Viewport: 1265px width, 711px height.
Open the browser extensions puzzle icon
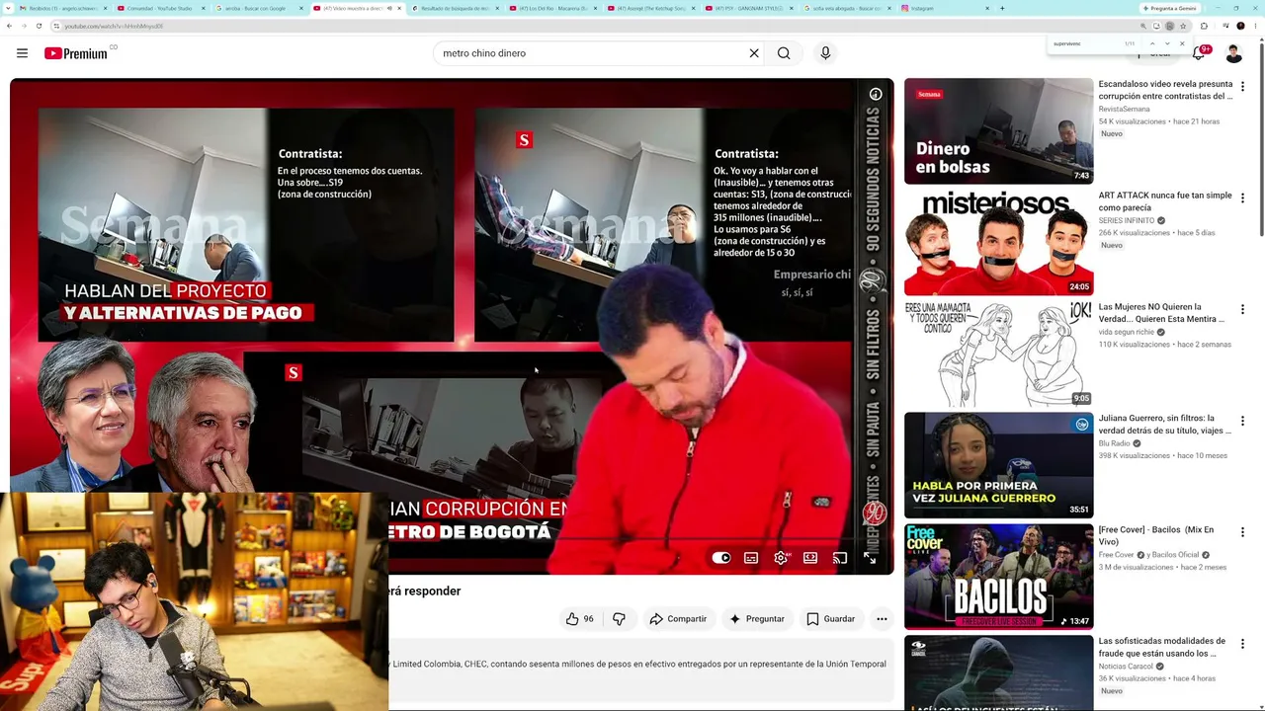[x=1204, y=26]
